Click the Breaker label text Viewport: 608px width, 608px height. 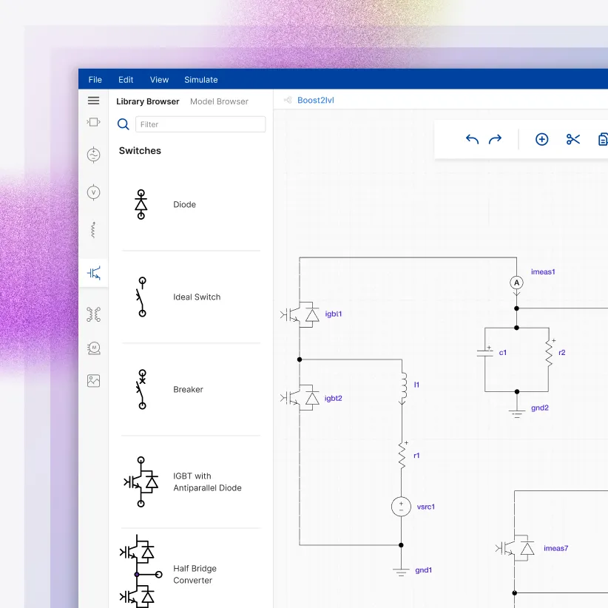(x=188, y=389)
